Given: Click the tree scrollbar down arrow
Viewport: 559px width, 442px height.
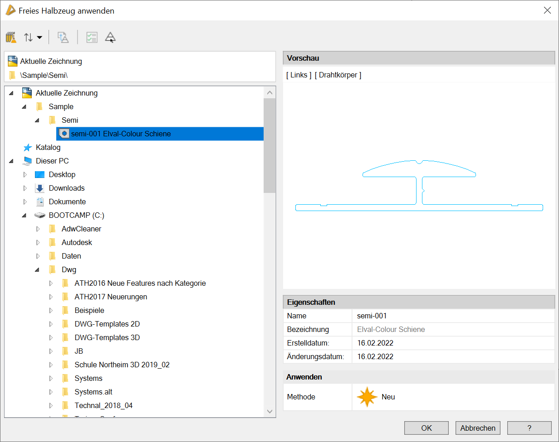Looking at the screenshot, I should [270, 411].
